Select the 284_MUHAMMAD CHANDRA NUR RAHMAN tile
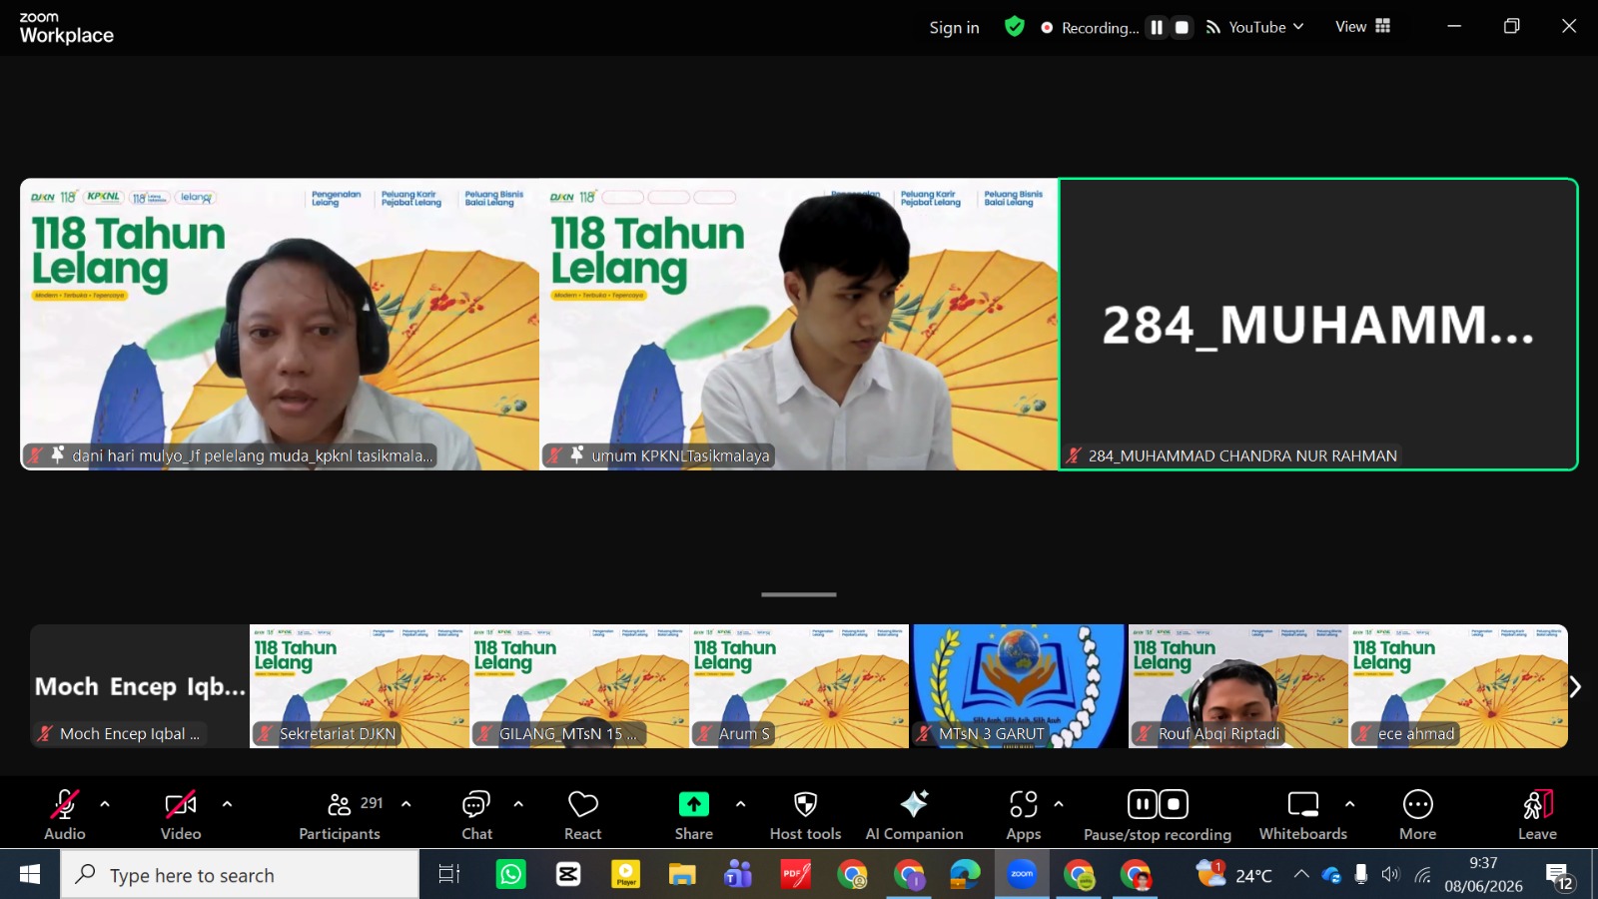This screenshot has width=1598, height=899. pos(1318,325)
